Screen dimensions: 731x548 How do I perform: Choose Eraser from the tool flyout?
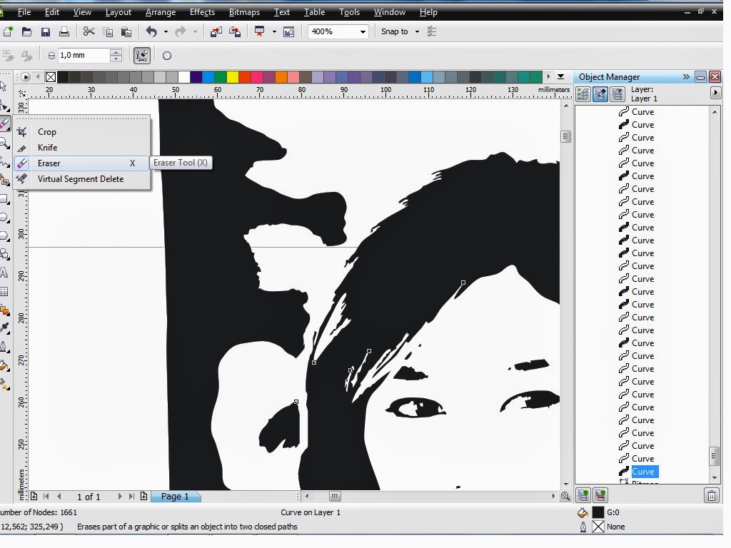(48, 163)
